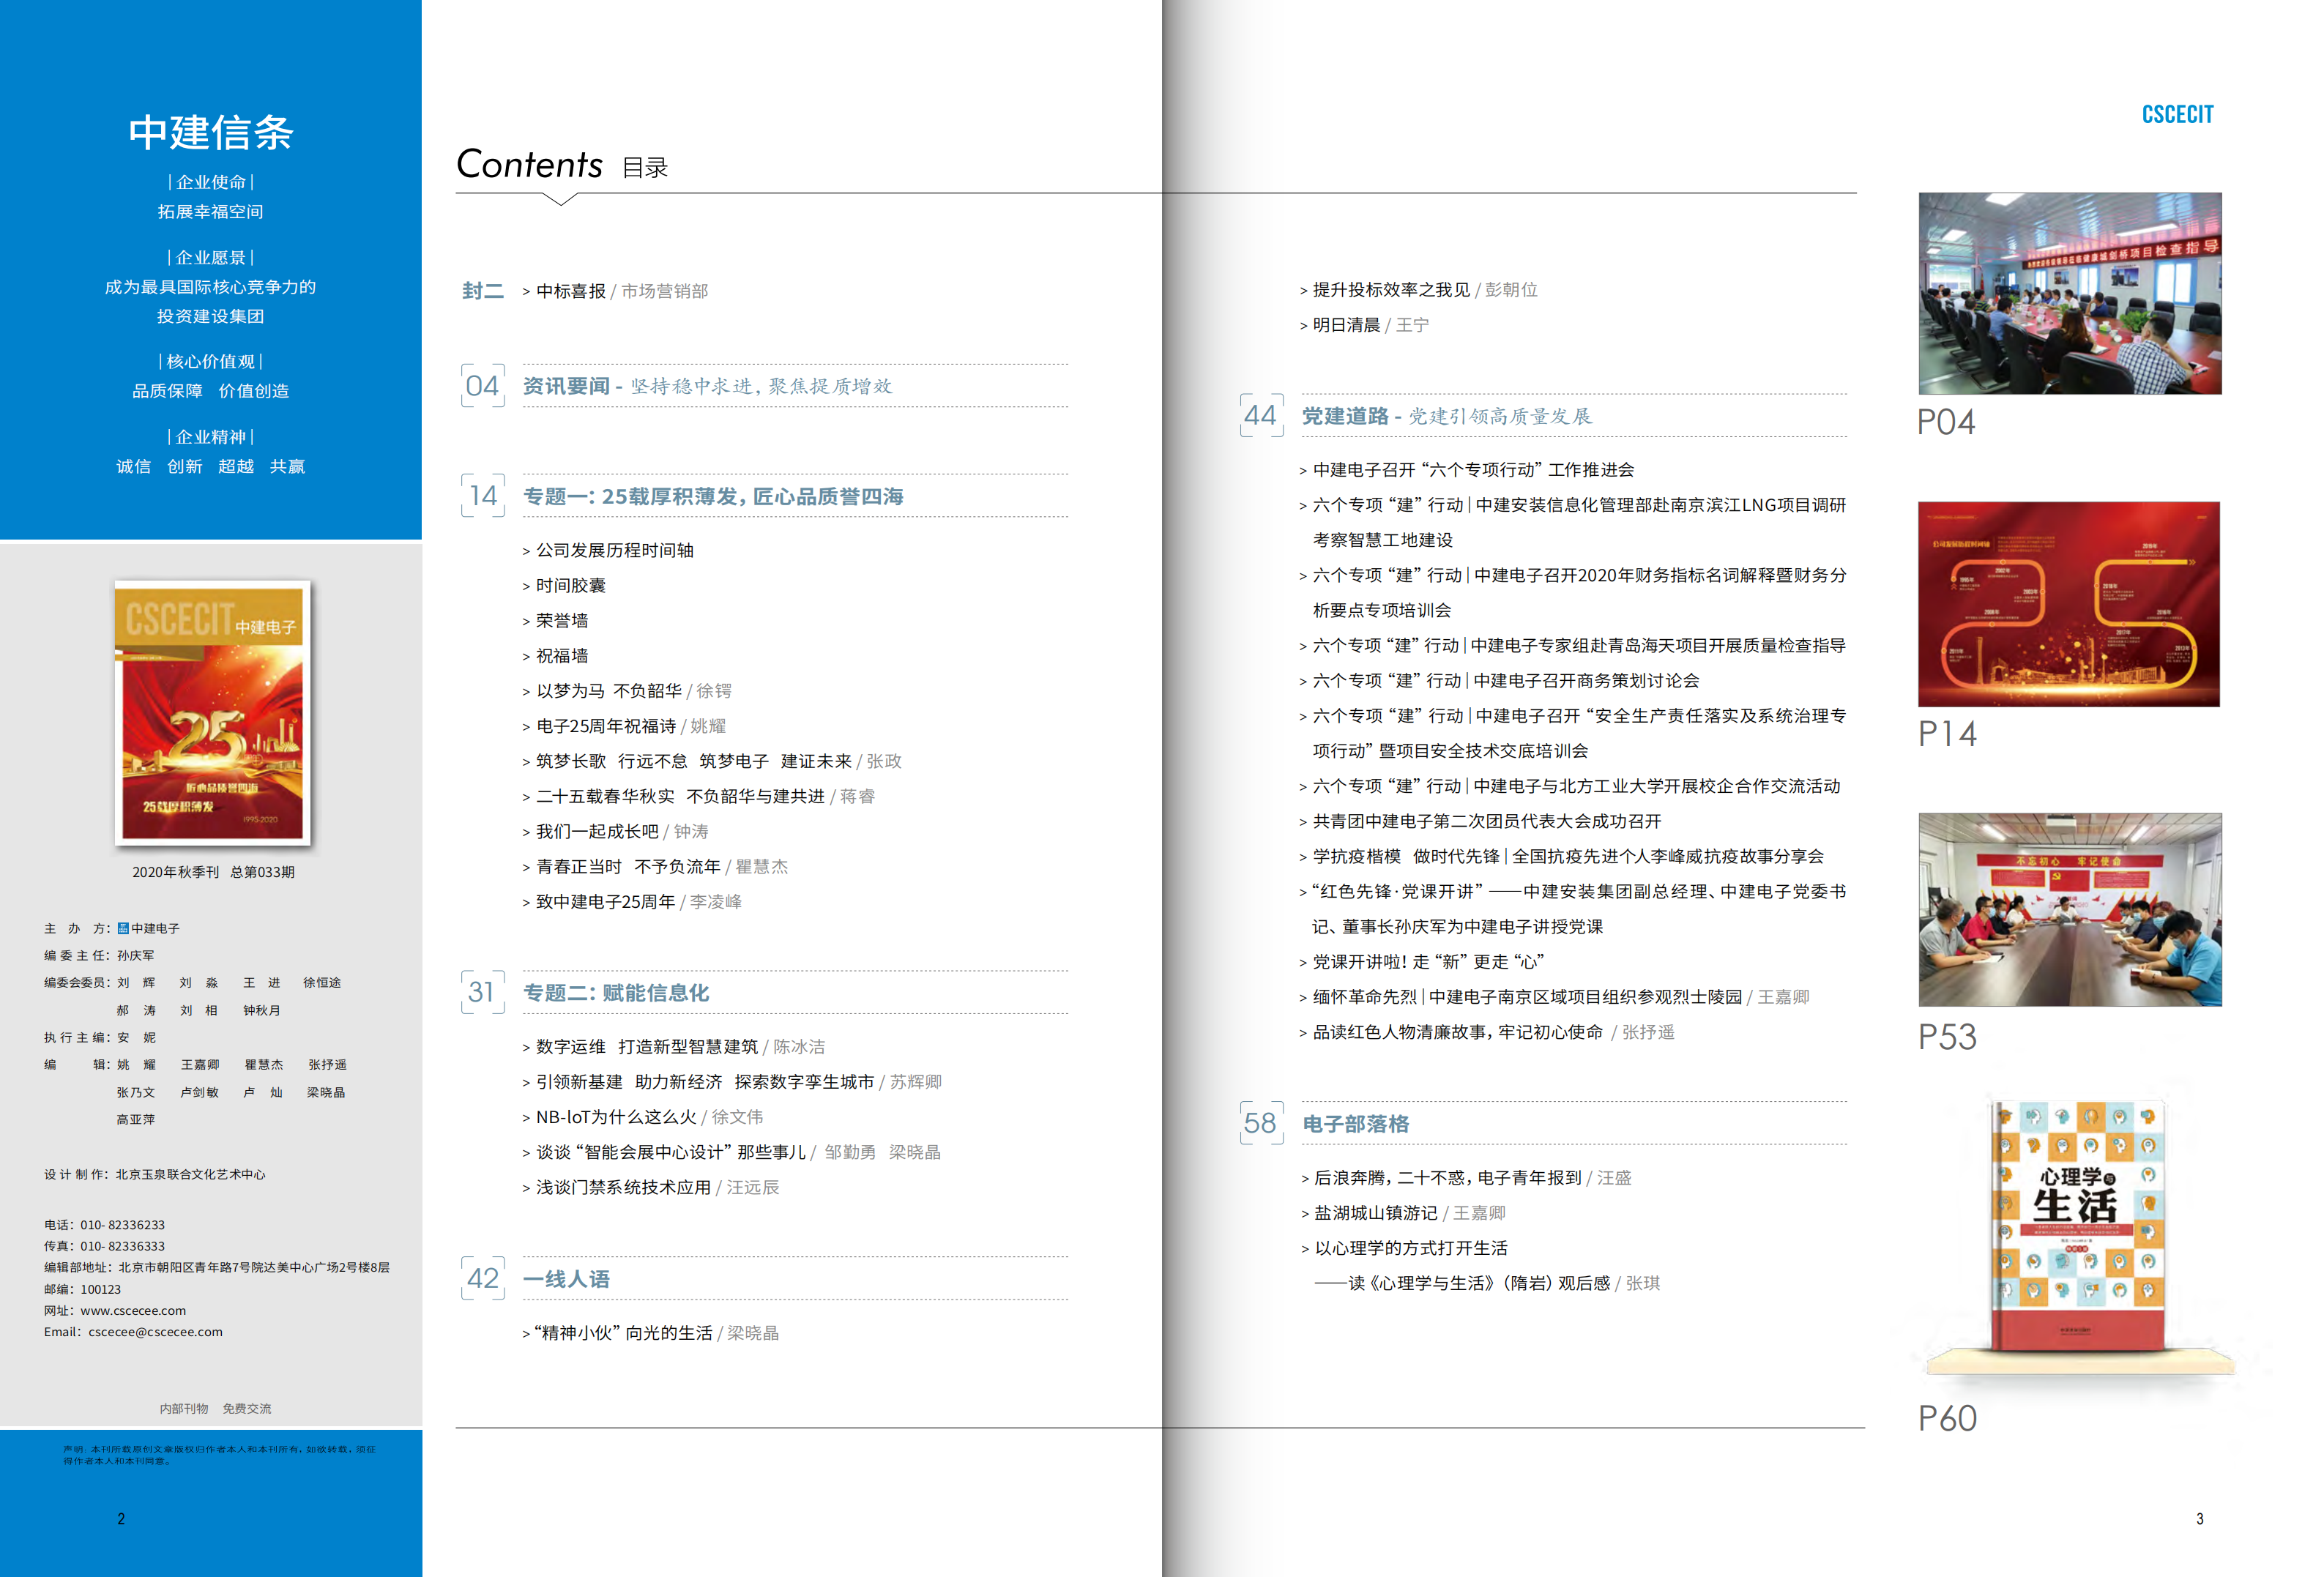Click 数字运维 打造新型智慧建筑 entry
The width and height of the screenshot is (2324, 1577).
tap(673, 1046)
